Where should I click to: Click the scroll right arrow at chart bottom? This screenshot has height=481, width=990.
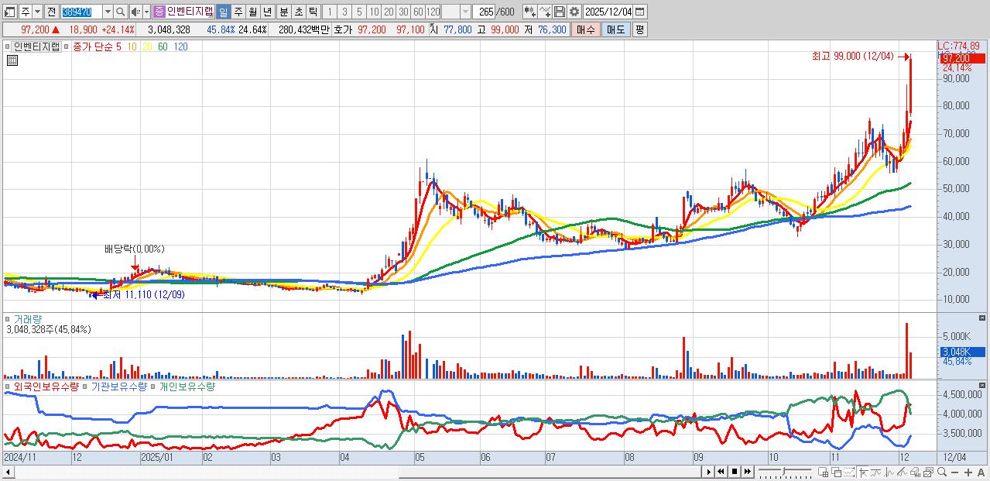[708, 471]
